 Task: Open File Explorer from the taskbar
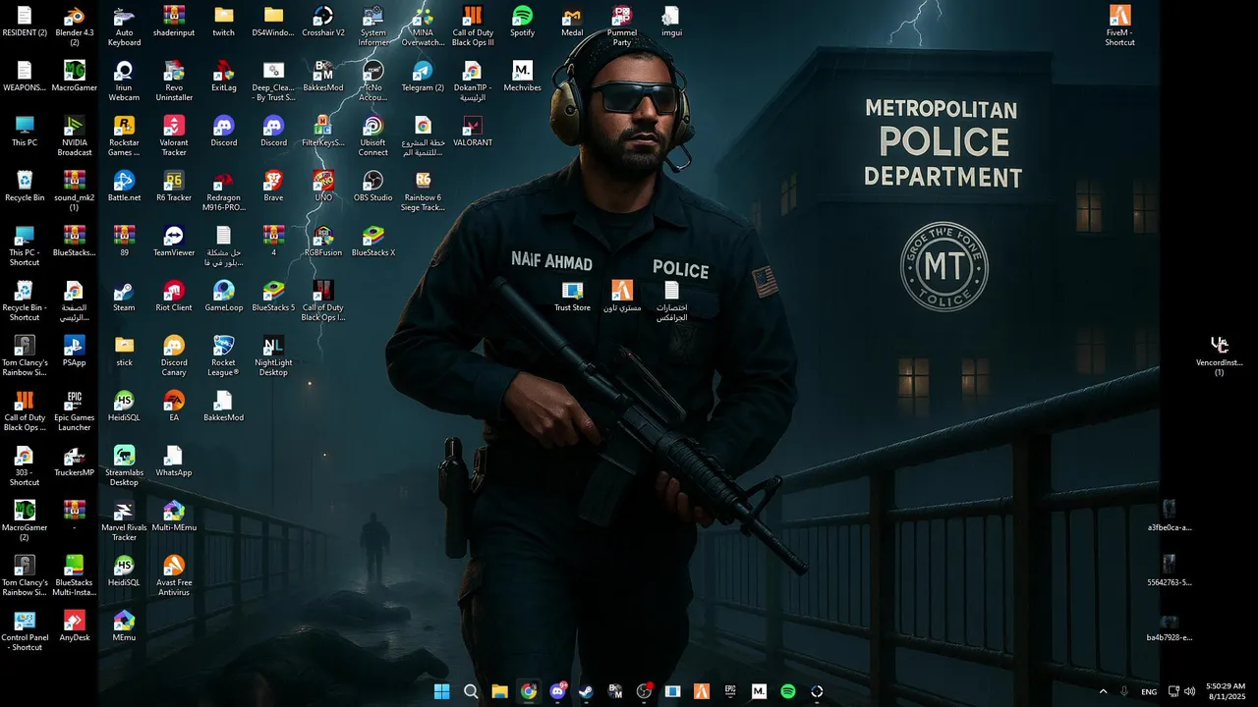[499, 691]
